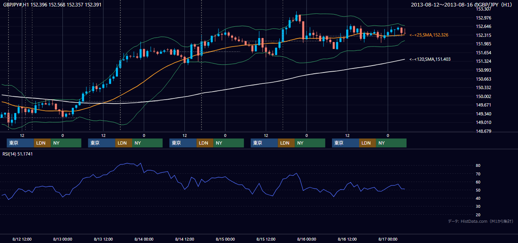Click RSI scale level 20
518x243 pixels.
tap(478, 215)
